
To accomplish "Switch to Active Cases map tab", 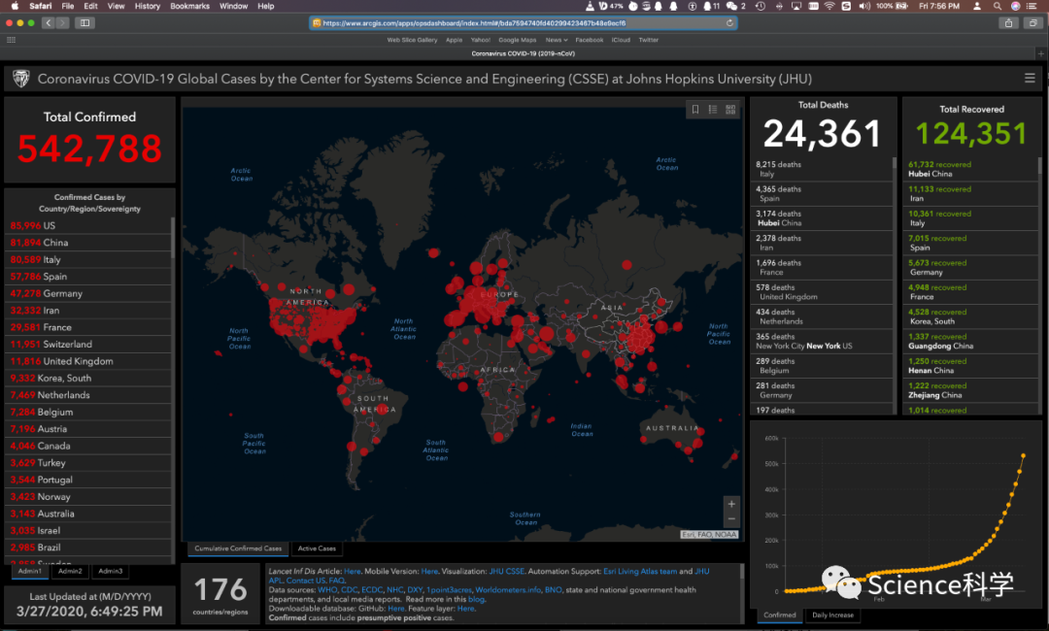I will 317,548.
